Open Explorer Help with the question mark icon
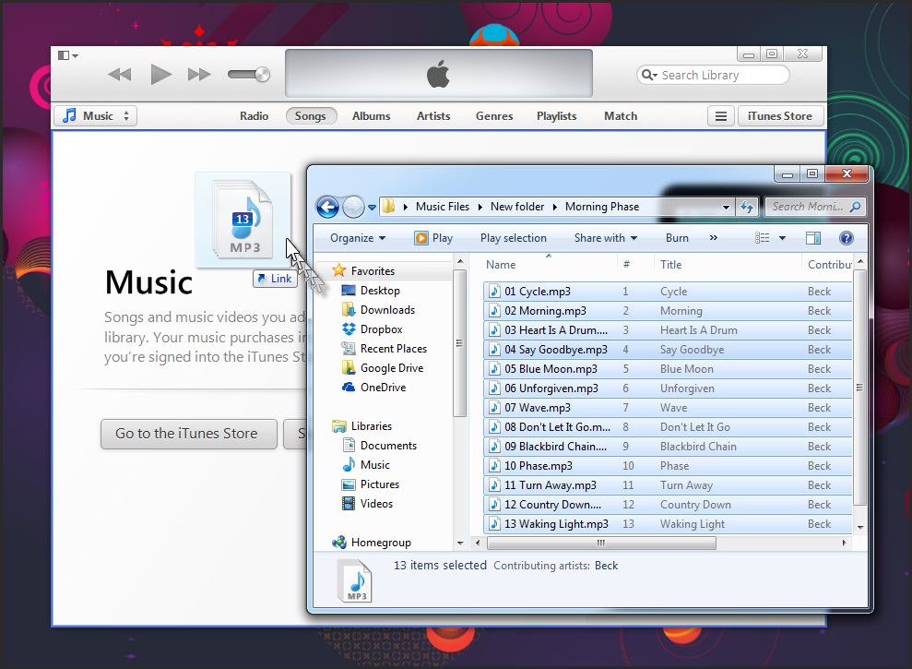Image resolution: width=912 pixels, height=669 pixels. [x=847, y=238]
